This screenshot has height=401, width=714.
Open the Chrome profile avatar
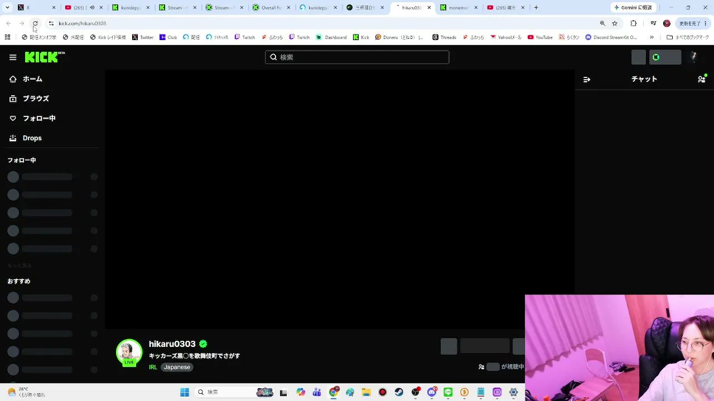(667, 23)
